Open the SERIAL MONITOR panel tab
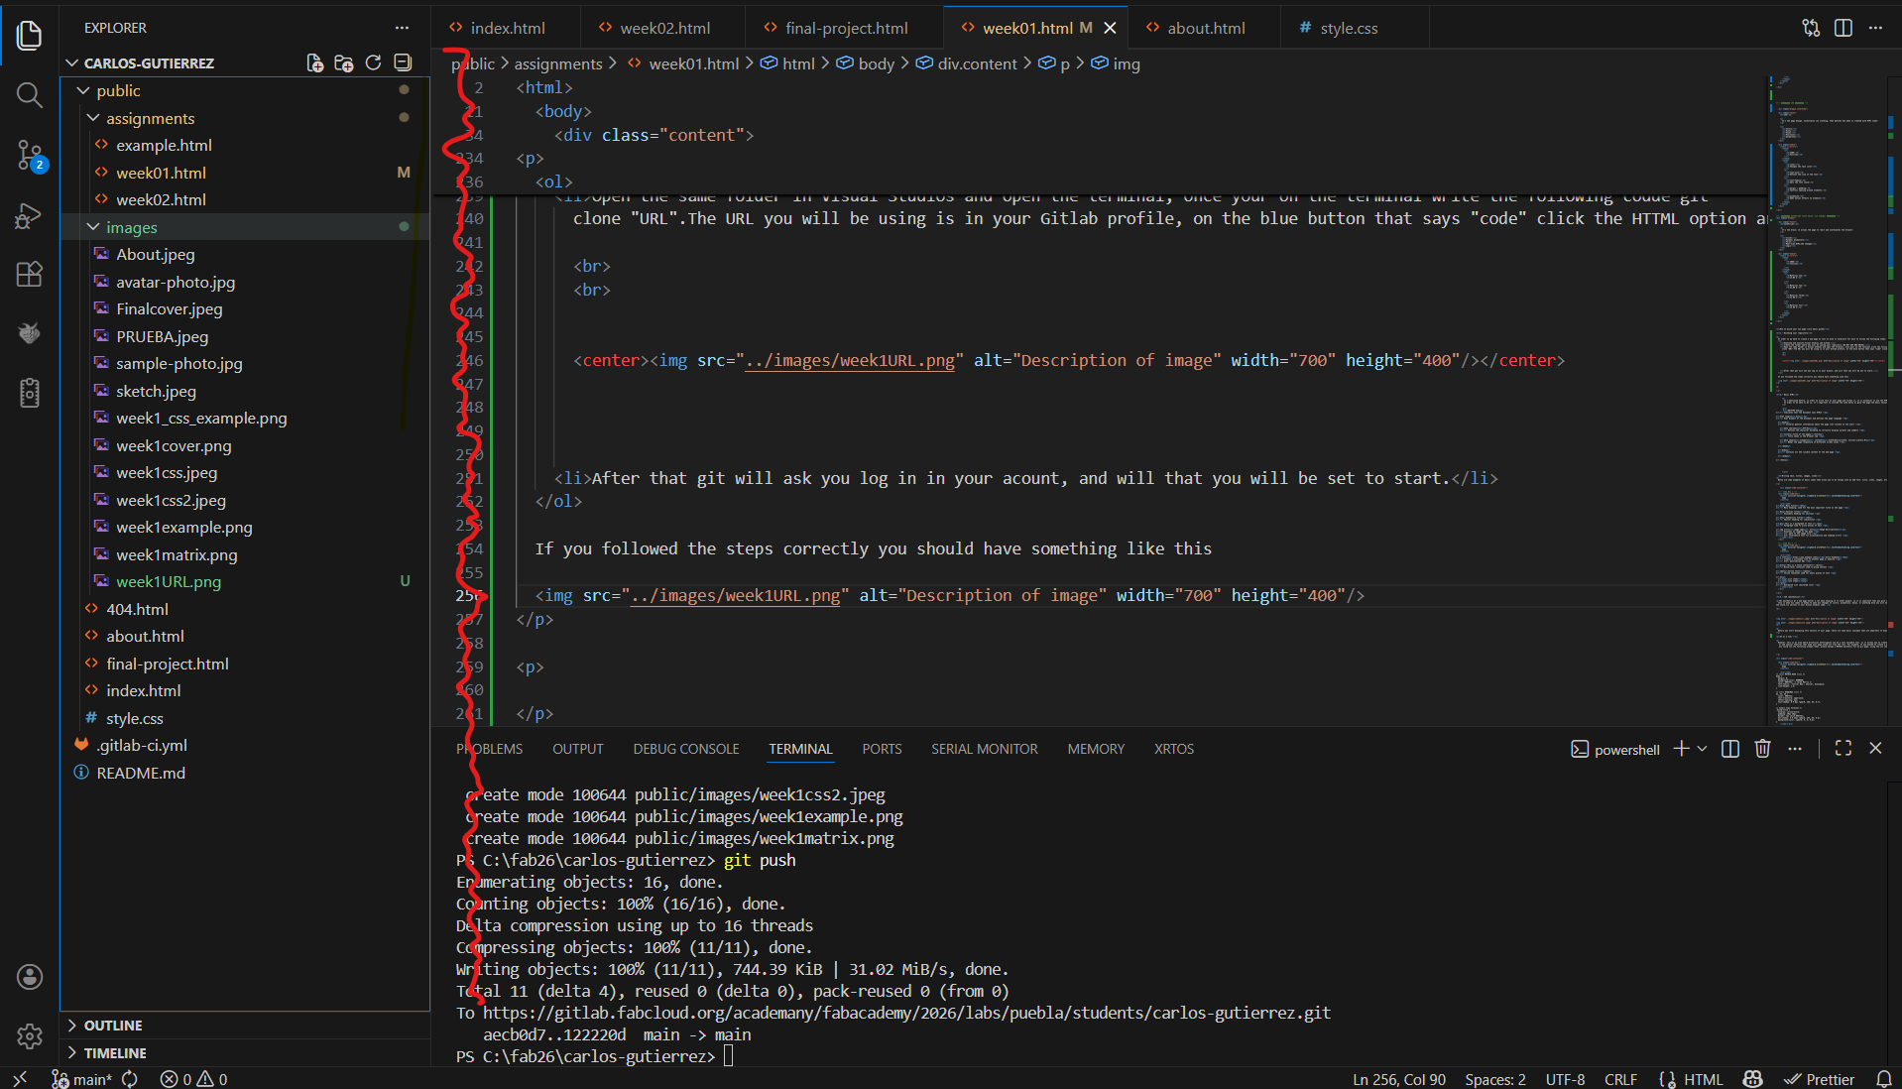This screenshot has height=1089, width=1902. (985, 749)
